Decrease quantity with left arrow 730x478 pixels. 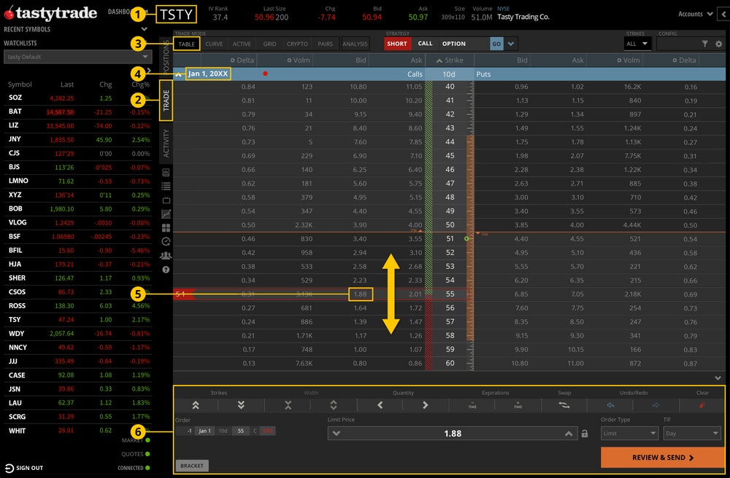pos(380,405)
